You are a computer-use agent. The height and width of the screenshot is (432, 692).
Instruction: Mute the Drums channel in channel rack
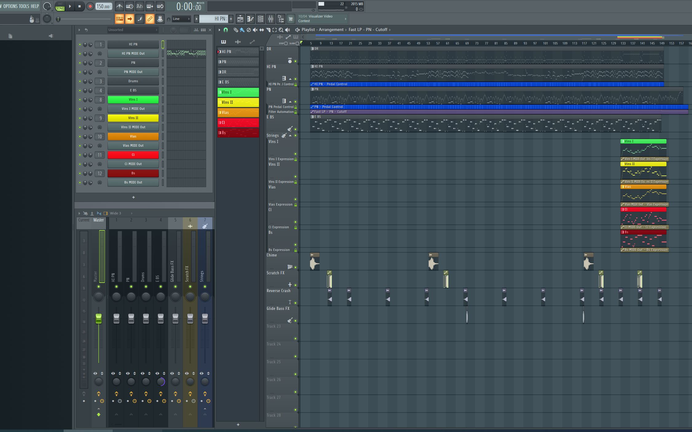pyautogui.click(x=80, y=81)
